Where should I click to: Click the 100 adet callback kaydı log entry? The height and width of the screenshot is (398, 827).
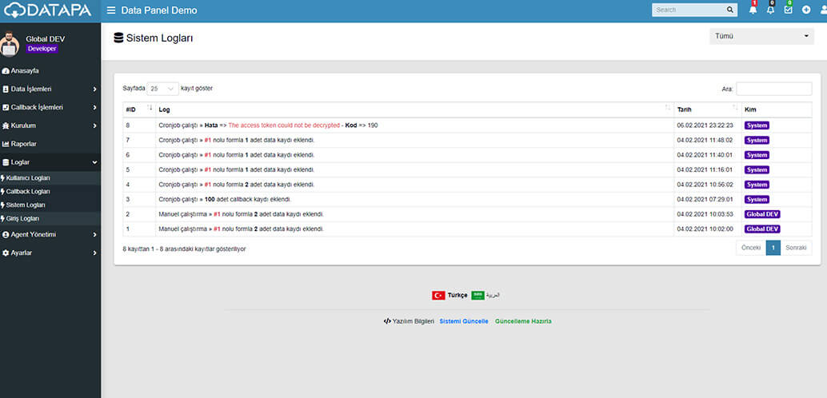[225, 199]
